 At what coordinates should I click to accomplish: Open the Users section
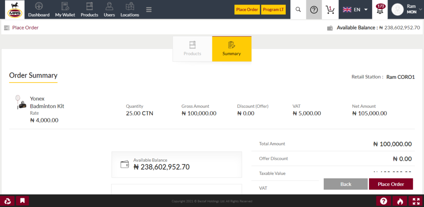(x=109, y=10)
